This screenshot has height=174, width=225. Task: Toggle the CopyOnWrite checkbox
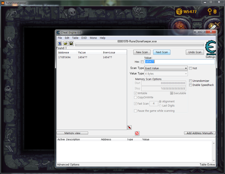click(135, 97)
